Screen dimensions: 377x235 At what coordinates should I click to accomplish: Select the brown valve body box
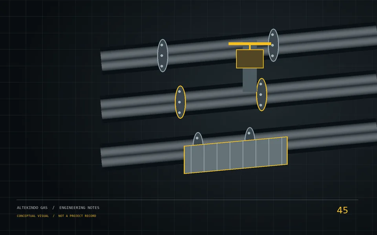250,59
